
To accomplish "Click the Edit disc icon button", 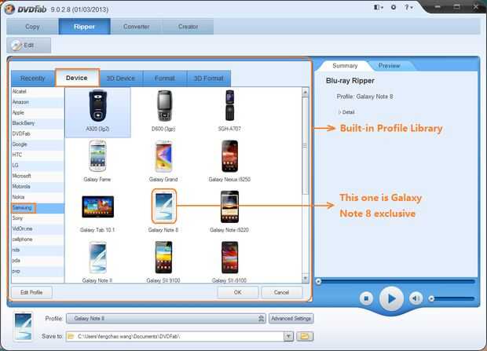I will click(28, 46).
